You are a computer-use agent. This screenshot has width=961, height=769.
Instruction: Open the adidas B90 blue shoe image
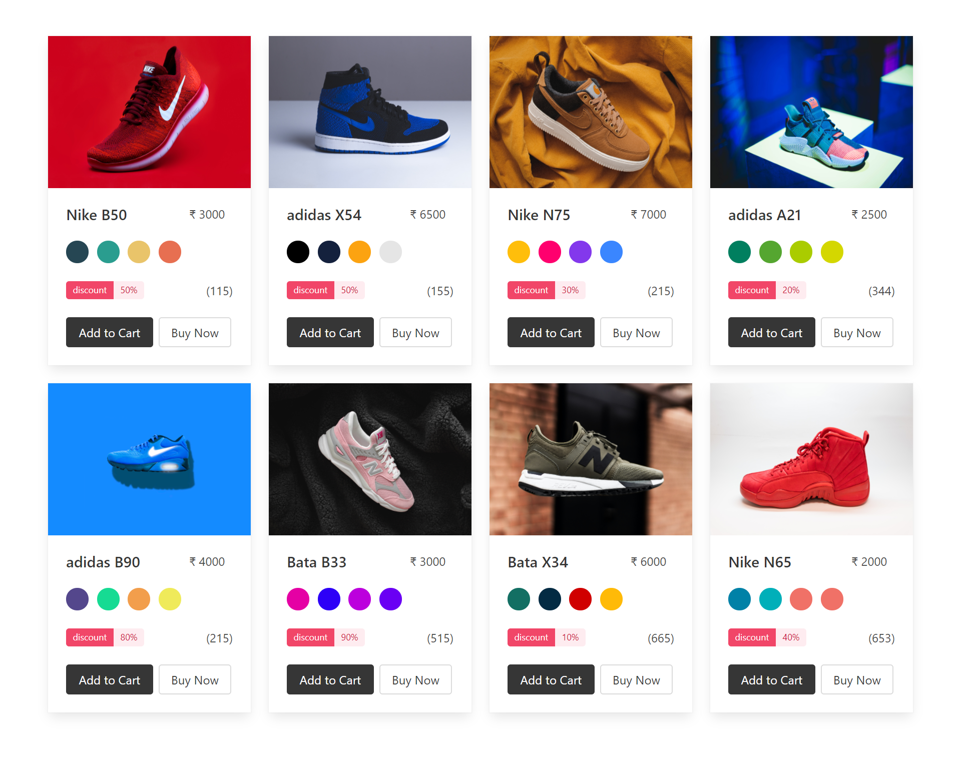click(149, 459)
